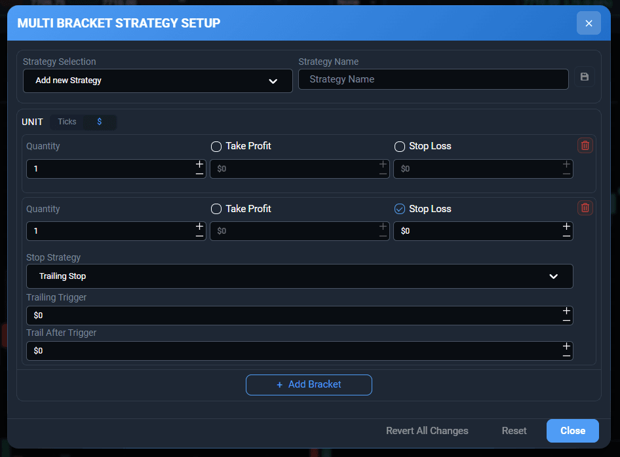Increase first bracket Take Profit value

[x=383, y=164]
